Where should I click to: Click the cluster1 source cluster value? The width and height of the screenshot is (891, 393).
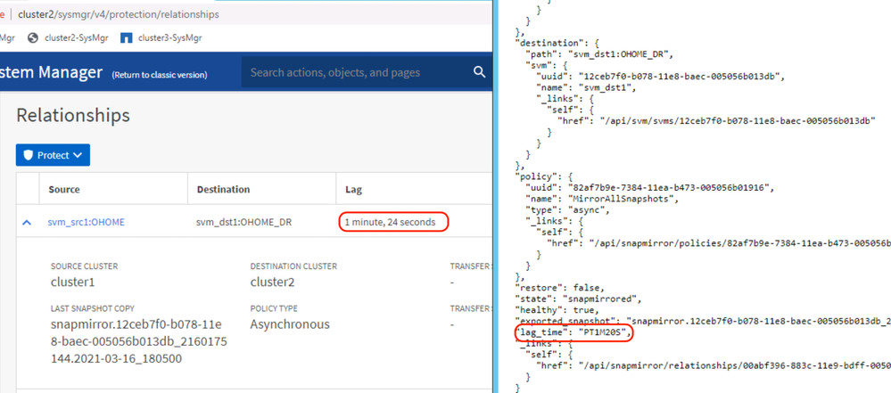(x=72, y=282)
